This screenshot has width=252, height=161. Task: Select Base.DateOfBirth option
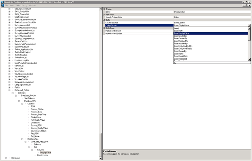tap(211, 56)
